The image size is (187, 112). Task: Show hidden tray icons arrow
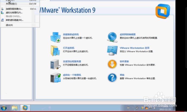tap(133, 108)
